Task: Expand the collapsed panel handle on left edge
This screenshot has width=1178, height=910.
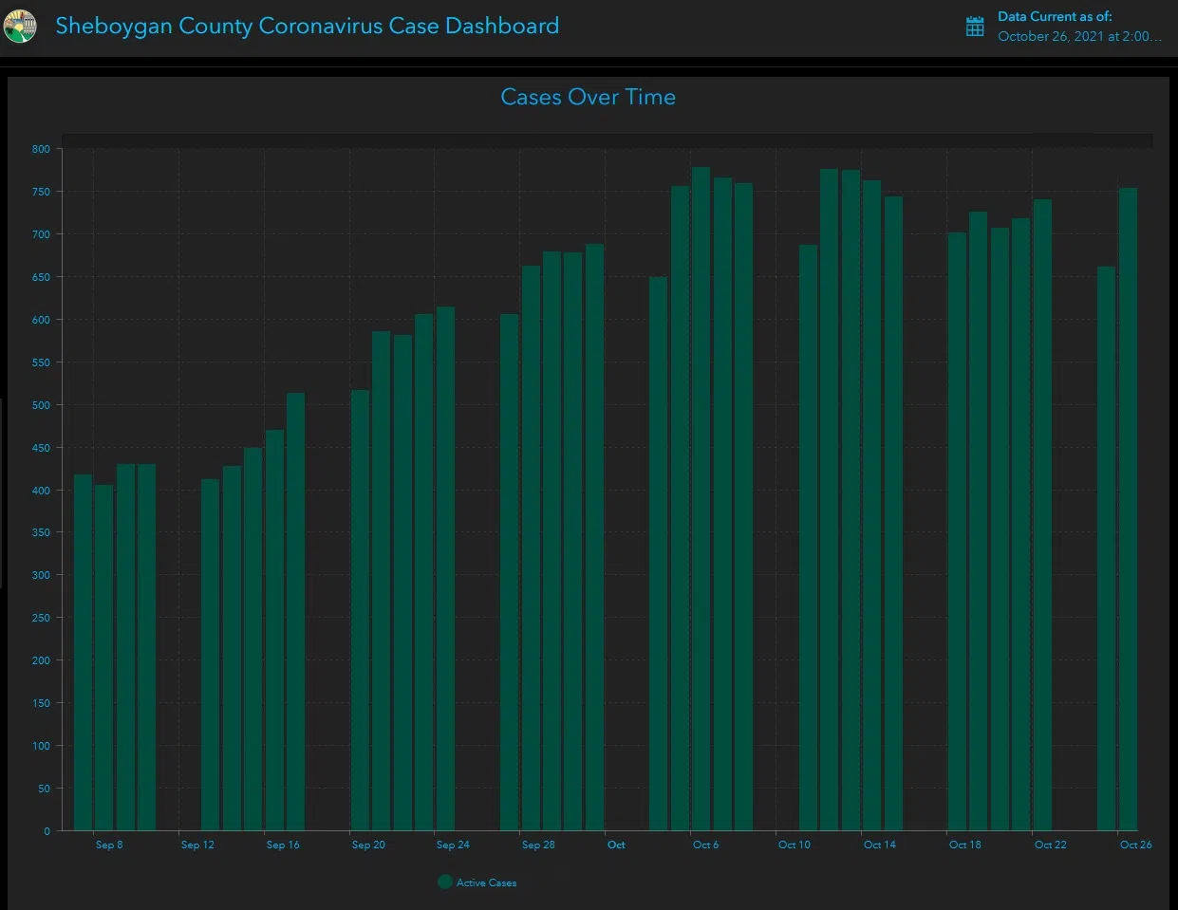Action: [2, 493]
